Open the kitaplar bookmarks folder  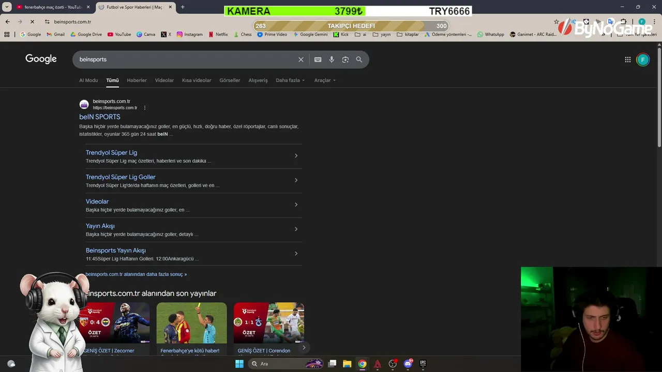click(408, 35)
